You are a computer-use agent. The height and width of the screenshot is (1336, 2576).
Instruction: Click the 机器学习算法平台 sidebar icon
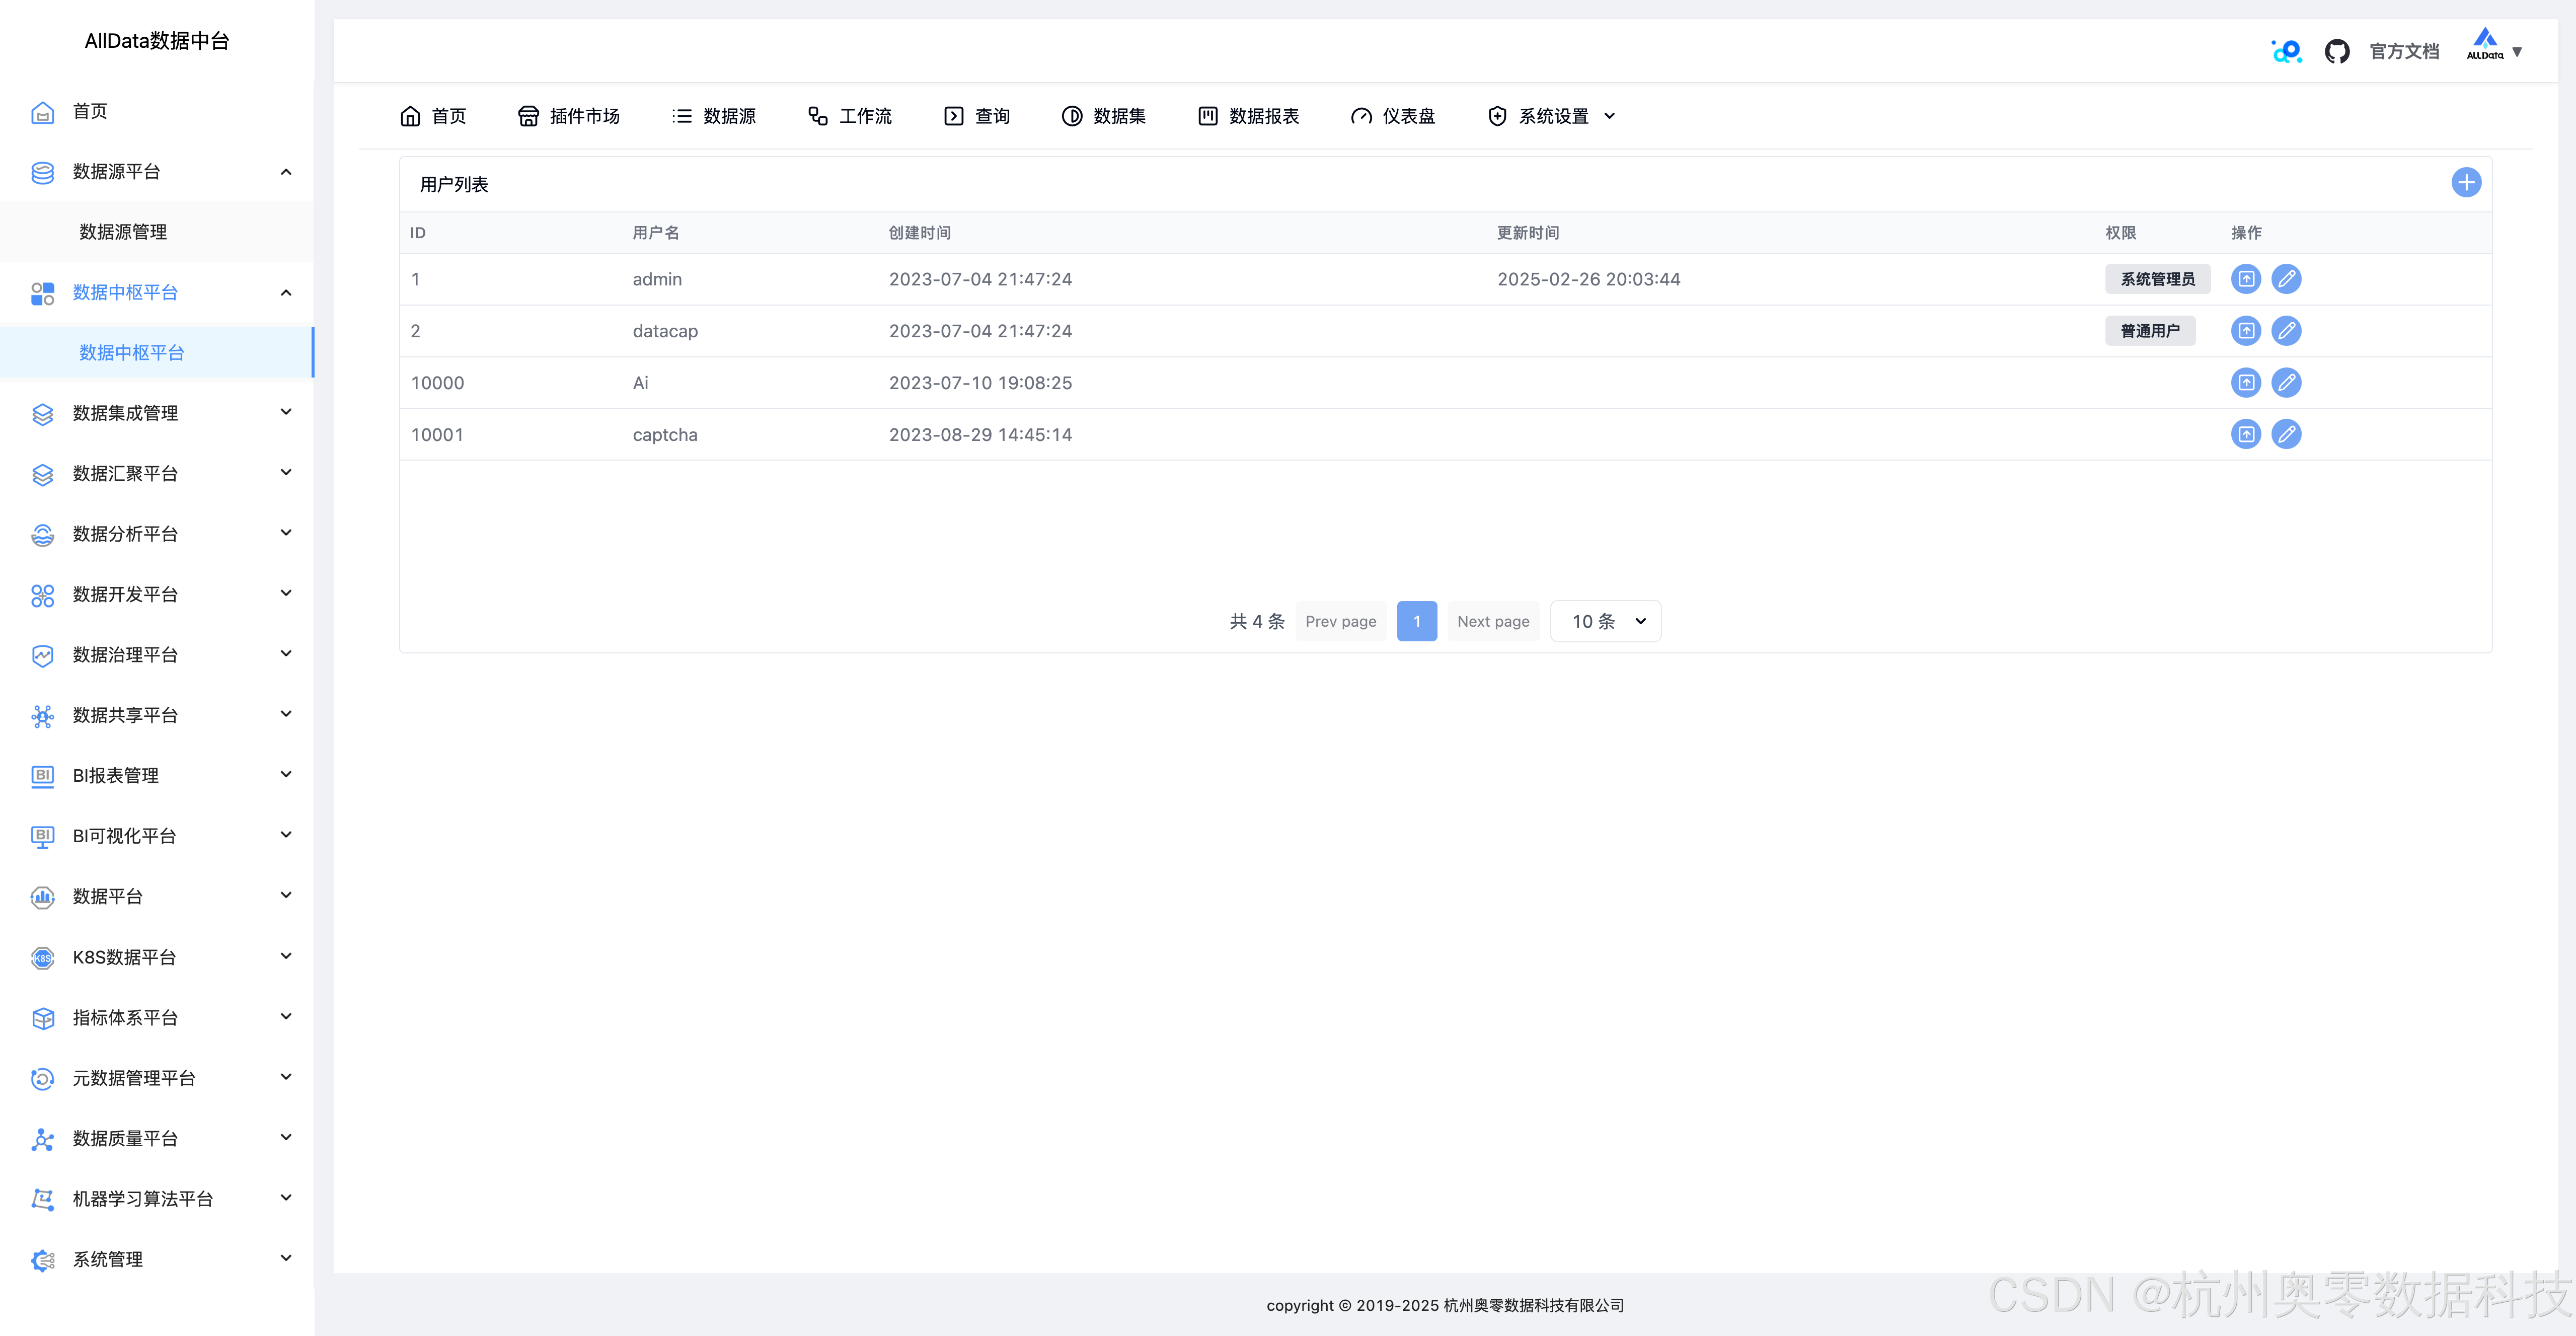click(x=42, y=1199)
